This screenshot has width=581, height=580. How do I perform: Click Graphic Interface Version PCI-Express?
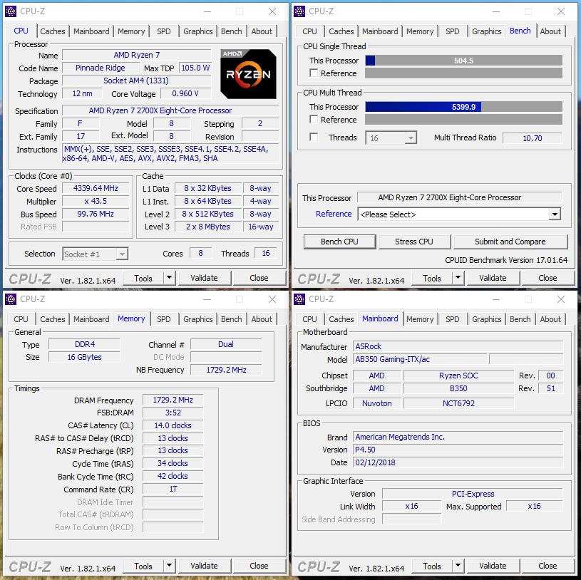(473, 494)
